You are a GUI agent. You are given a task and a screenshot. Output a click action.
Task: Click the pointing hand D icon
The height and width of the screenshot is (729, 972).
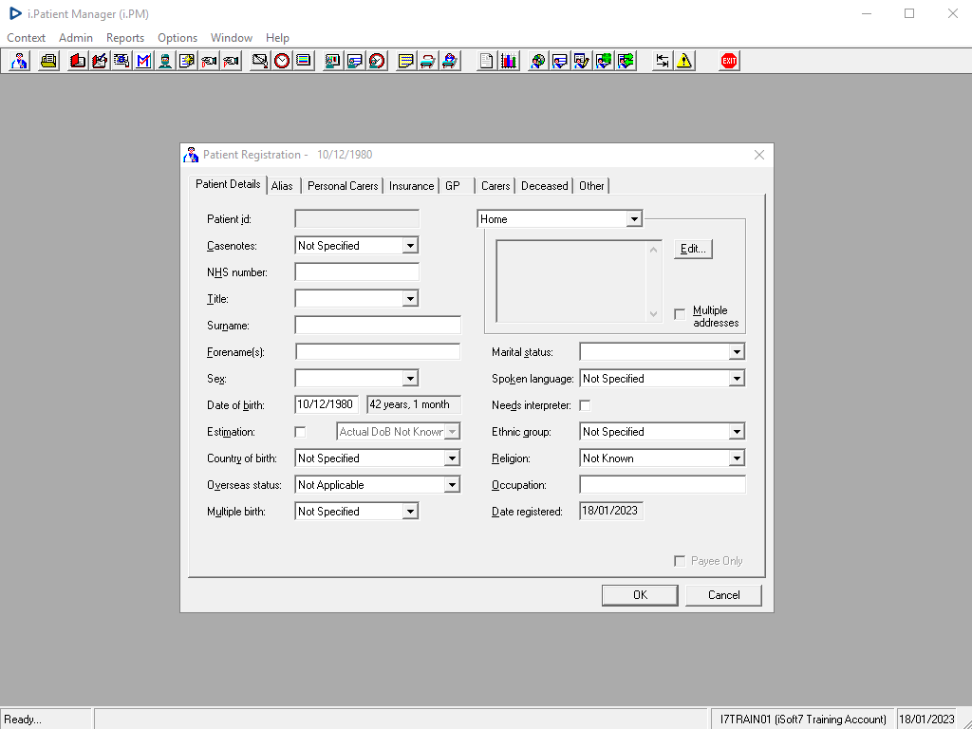pyautogui.click(x=209, y=61)
